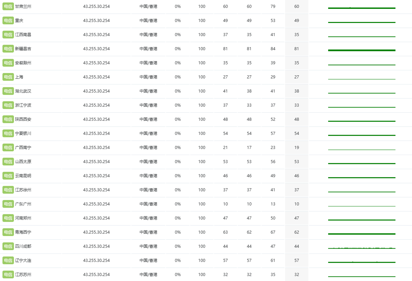
Task: Select the 100 sent count for 云南昆明
Action: pos(202,176)
